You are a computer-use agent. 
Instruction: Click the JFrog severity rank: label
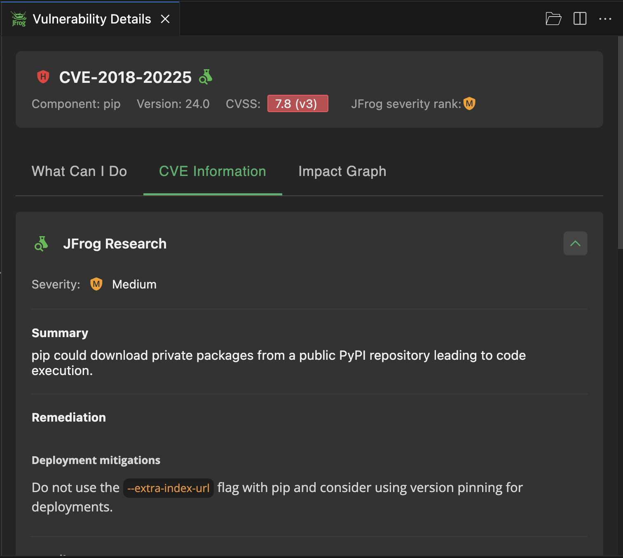(406, 104)
